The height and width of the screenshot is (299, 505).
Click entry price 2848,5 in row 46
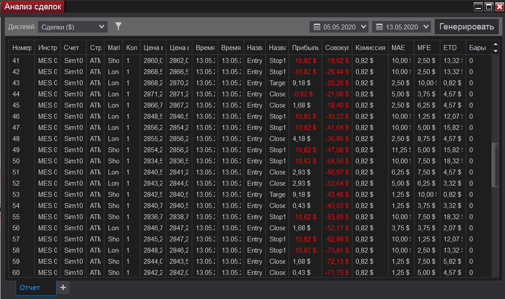[x=153, y=116]
